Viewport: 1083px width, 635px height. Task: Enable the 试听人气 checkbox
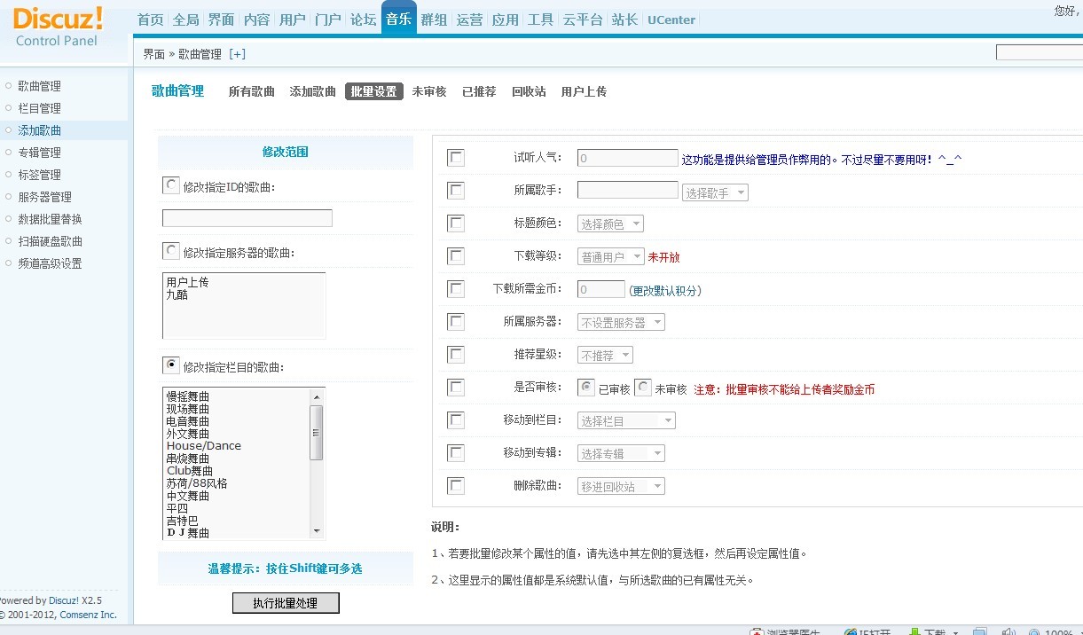click(456, 157)
